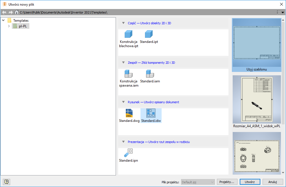The image size is (286, 187).
Task: Go back with the left arrow icon
Action: pyautogui.click(x=4, y=12)
